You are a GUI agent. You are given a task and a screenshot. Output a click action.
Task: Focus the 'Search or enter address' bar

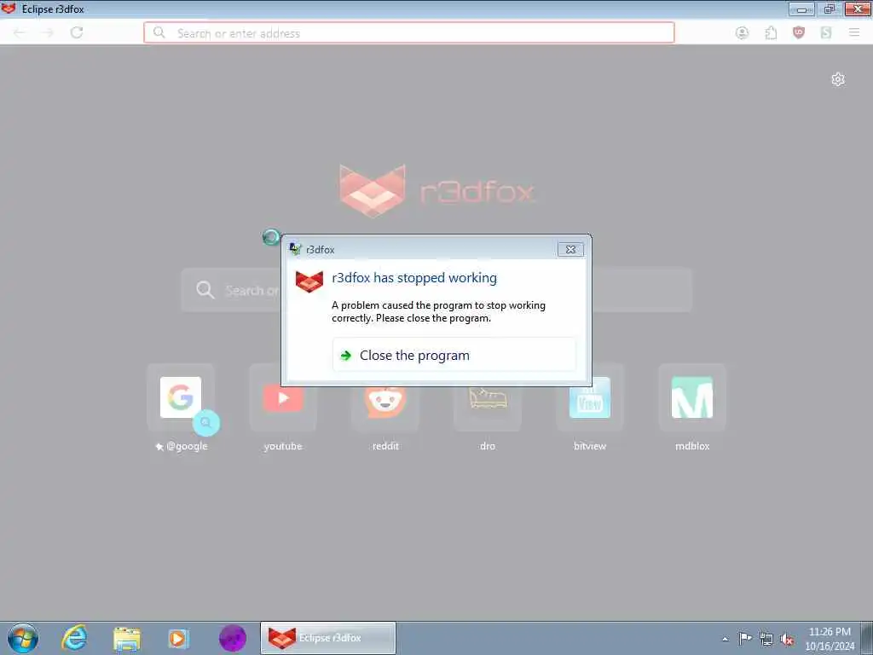point(409,33)
